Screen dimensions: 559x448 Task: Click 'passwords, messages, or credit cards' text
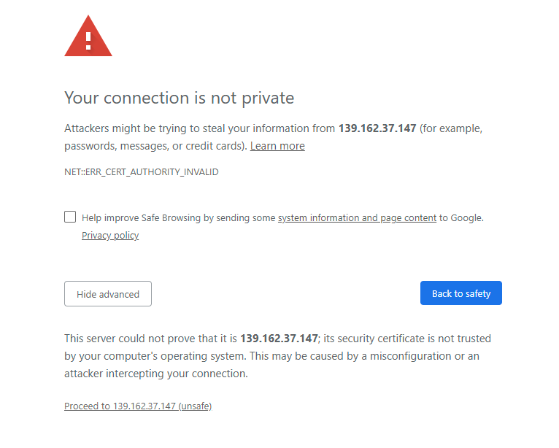[155, 146]
